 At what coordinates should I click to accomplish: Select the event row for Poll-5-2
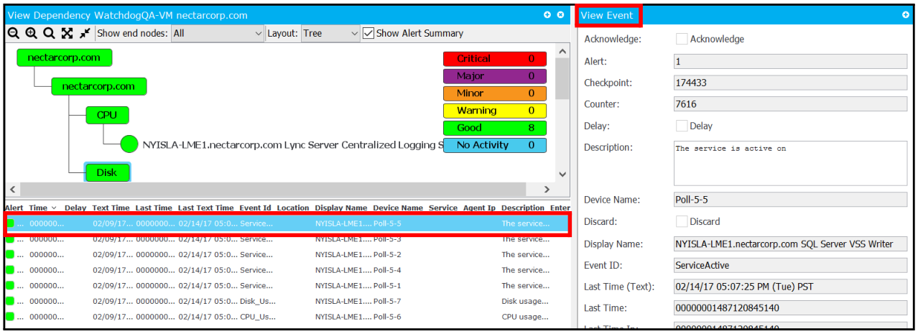coord(287,254)
